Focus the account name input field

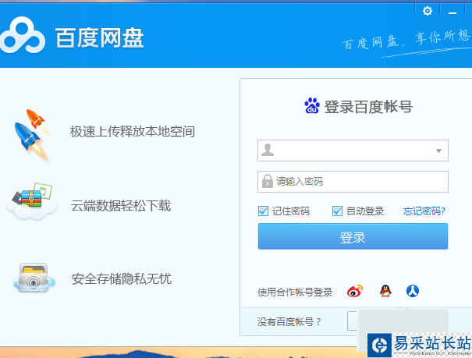pyautogui.click(x=353, y=151)
